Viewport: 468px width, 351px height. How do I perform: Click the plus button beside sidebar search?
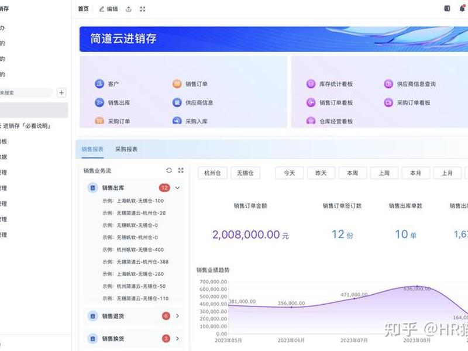61,92
